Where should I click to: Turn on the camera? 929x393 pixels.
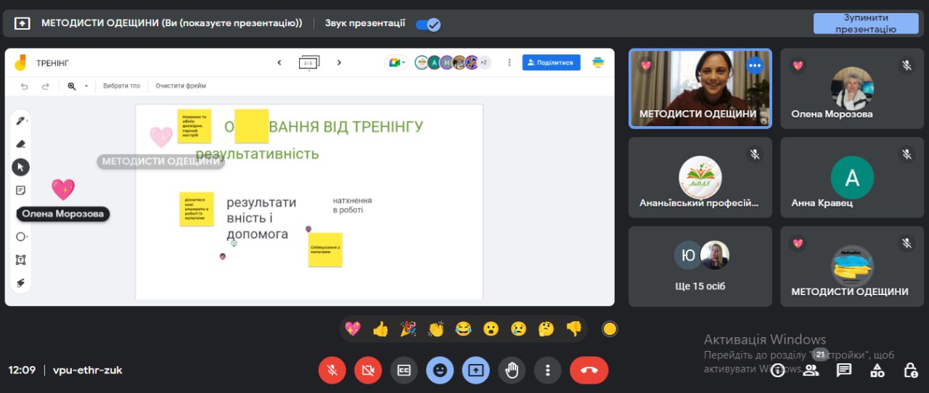[367, 370]
